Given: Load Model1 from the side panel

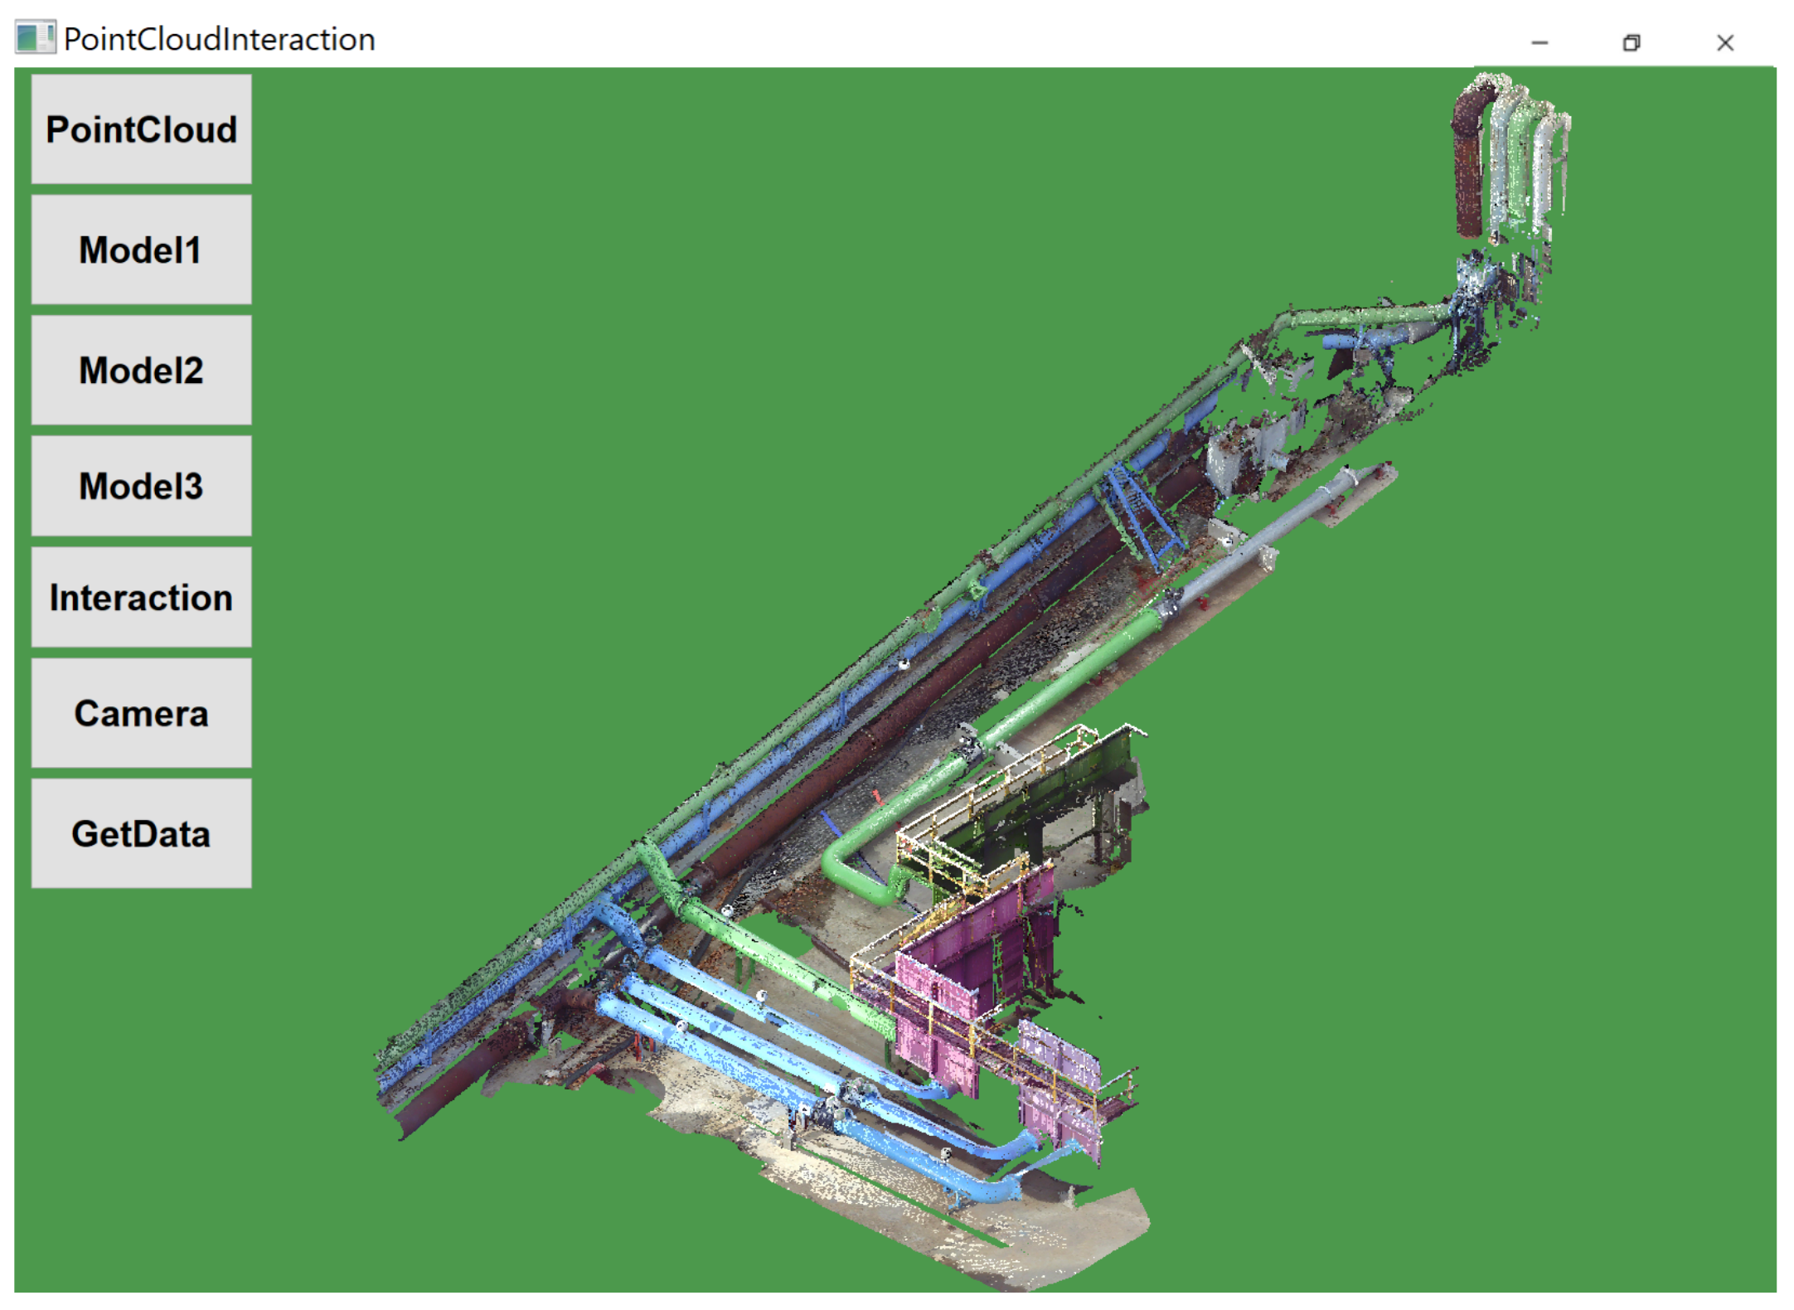Looking at the screenshot, I should [141, 250].
